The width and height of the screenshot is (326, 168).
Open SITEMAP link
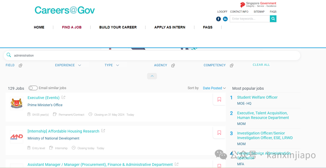259,12
